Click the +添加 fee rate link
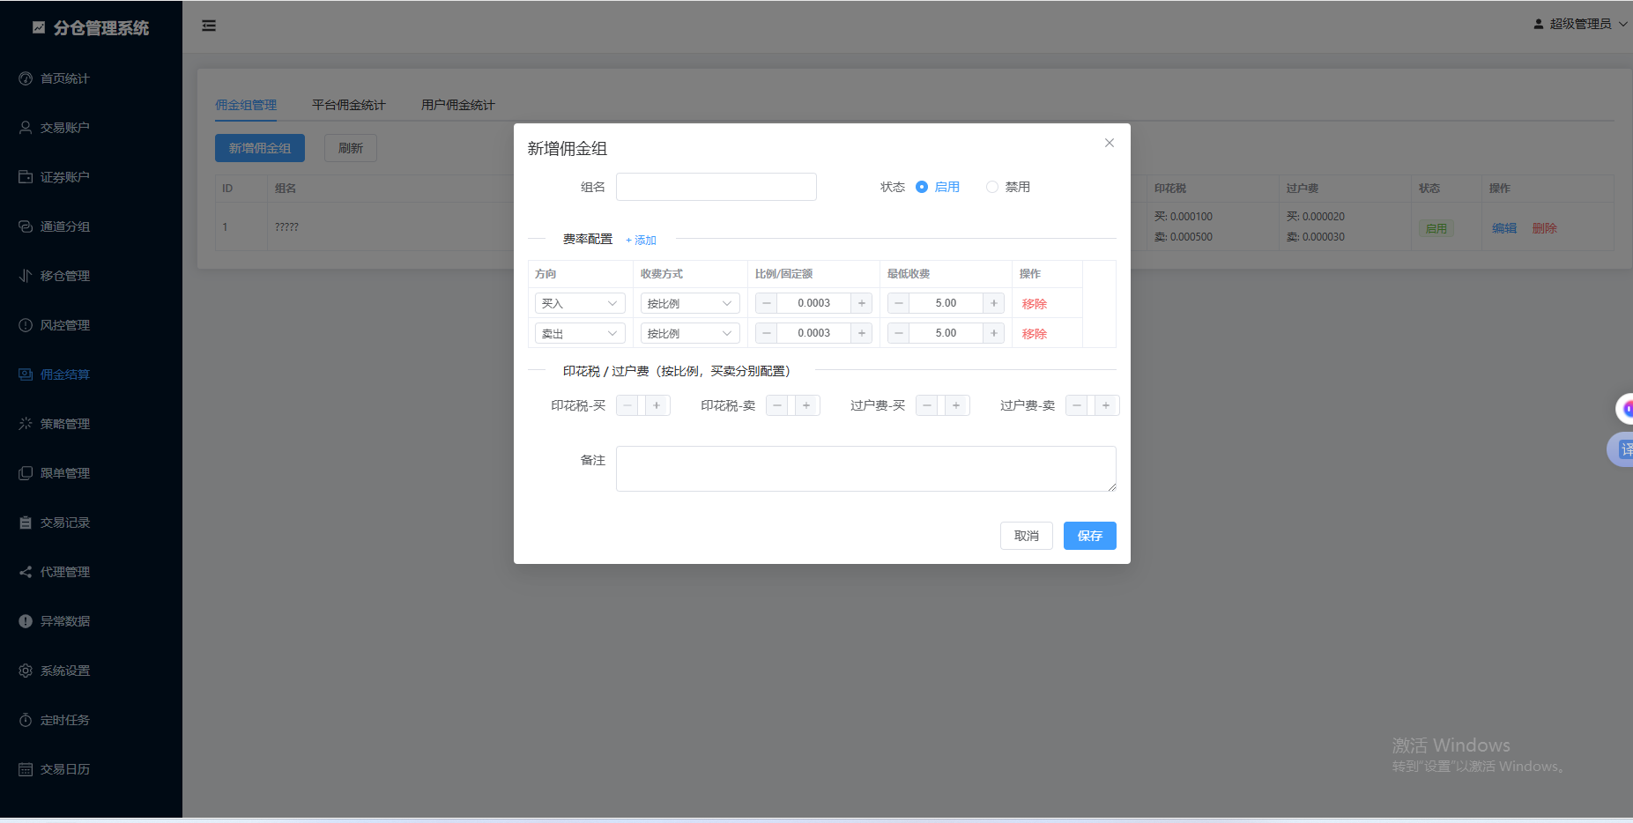Image resolution: width=1633 pixels, height=823 pixels. click(x=641, y=240)
